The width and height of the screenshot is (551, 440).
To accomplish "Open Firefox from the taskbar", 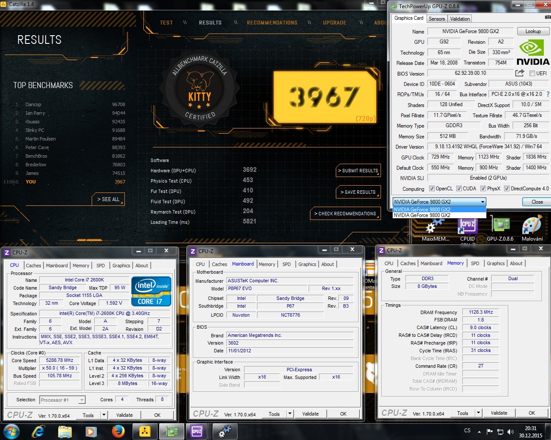I will 118,431.
